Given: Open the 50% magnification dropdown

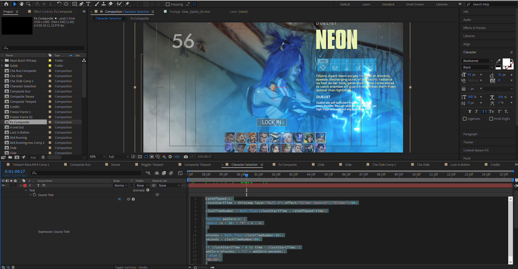Looking at the screenshot, I should tap(97, 157).
